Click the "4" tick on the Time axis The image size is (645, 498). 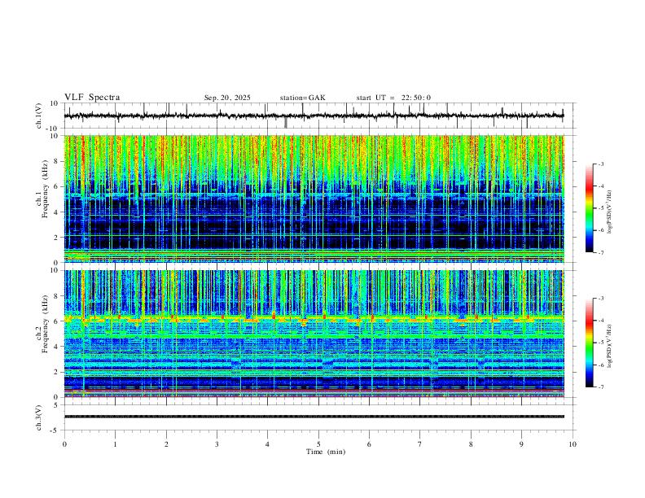click(x=267, y=444)
